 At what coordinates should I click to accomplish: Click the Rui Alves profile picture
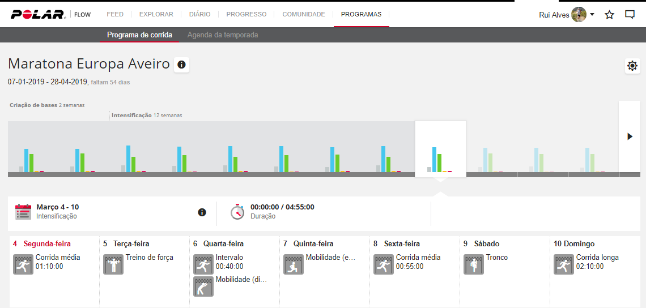point(579,15)
